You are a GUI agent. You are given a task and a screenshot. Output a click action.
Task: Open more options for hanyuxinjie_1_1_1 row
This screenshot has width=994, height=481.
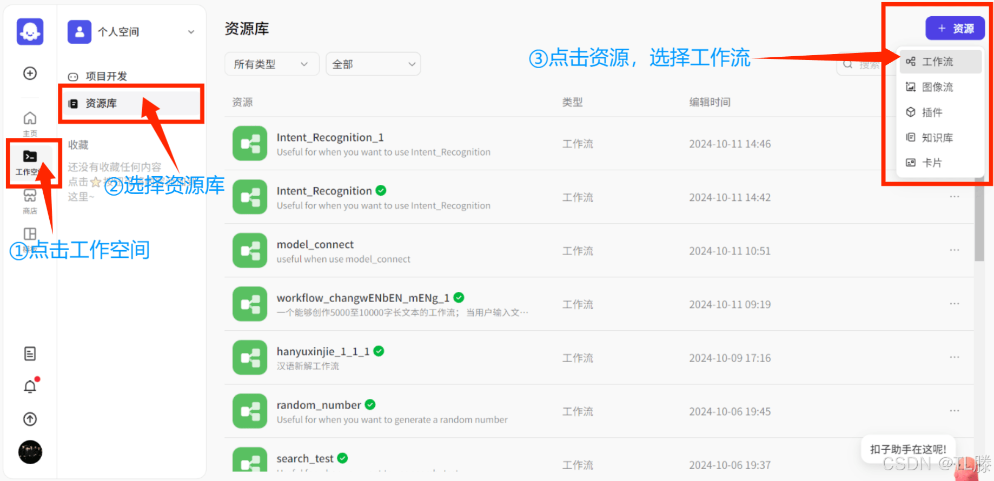[x=955, y=357]
